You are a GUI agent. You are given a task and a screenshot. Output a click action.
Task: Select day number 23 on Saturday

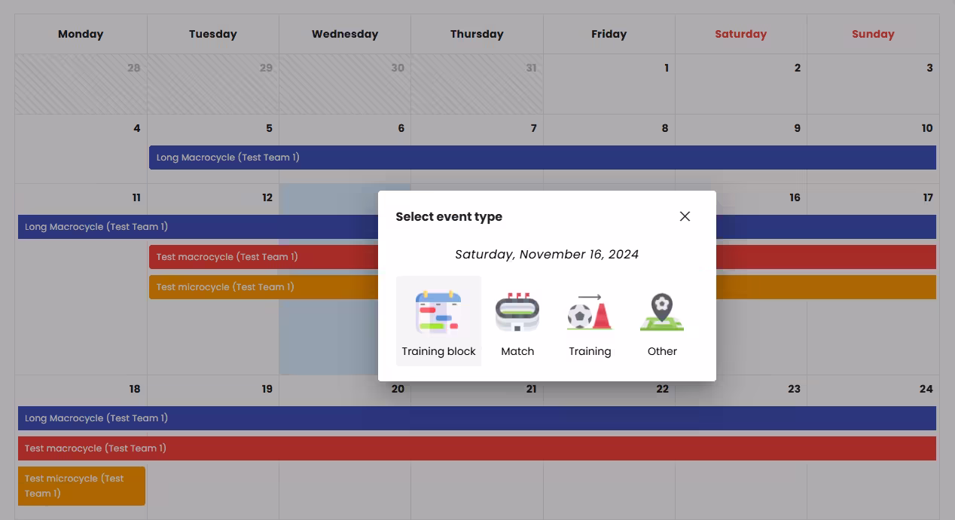794,389
